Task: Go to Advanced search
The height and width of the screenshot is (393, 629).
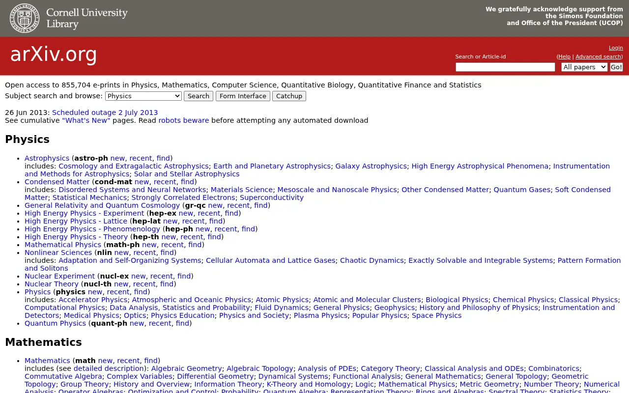Action: [x=598, y=56]
